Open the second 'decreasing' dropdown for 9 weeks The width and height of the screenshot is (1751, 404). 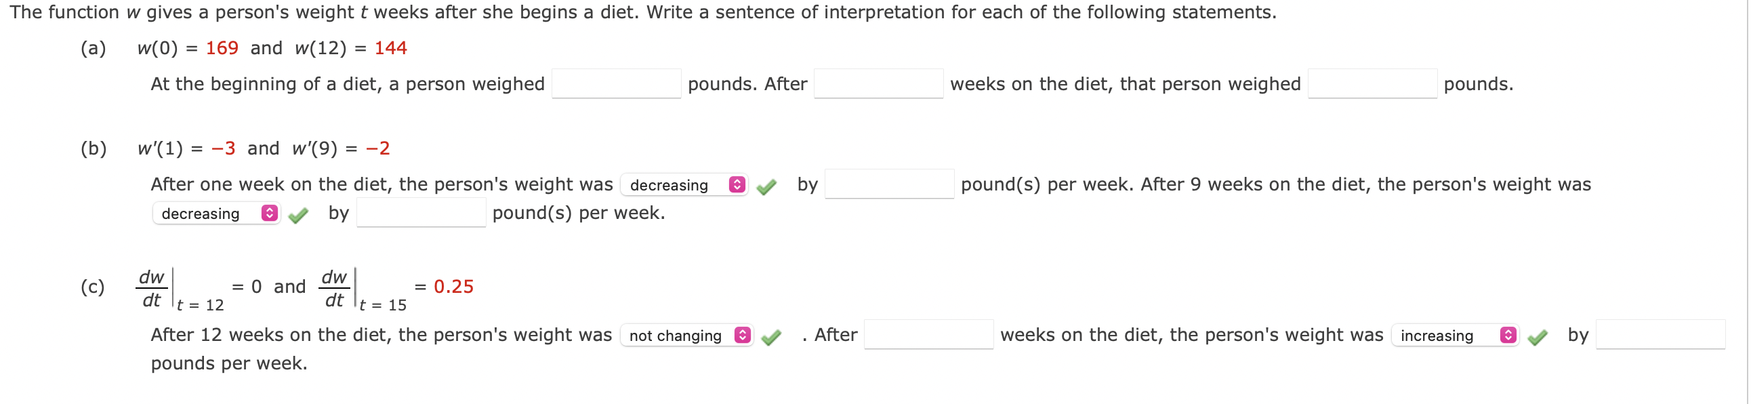(216, 214)
